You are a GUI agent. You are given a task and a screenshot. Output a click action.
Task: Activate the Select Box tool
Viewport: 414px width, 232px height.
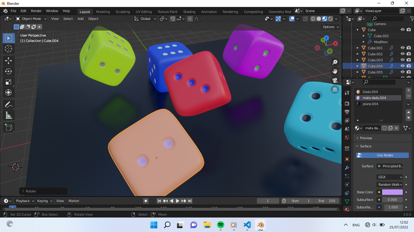(x=8, y=38)
